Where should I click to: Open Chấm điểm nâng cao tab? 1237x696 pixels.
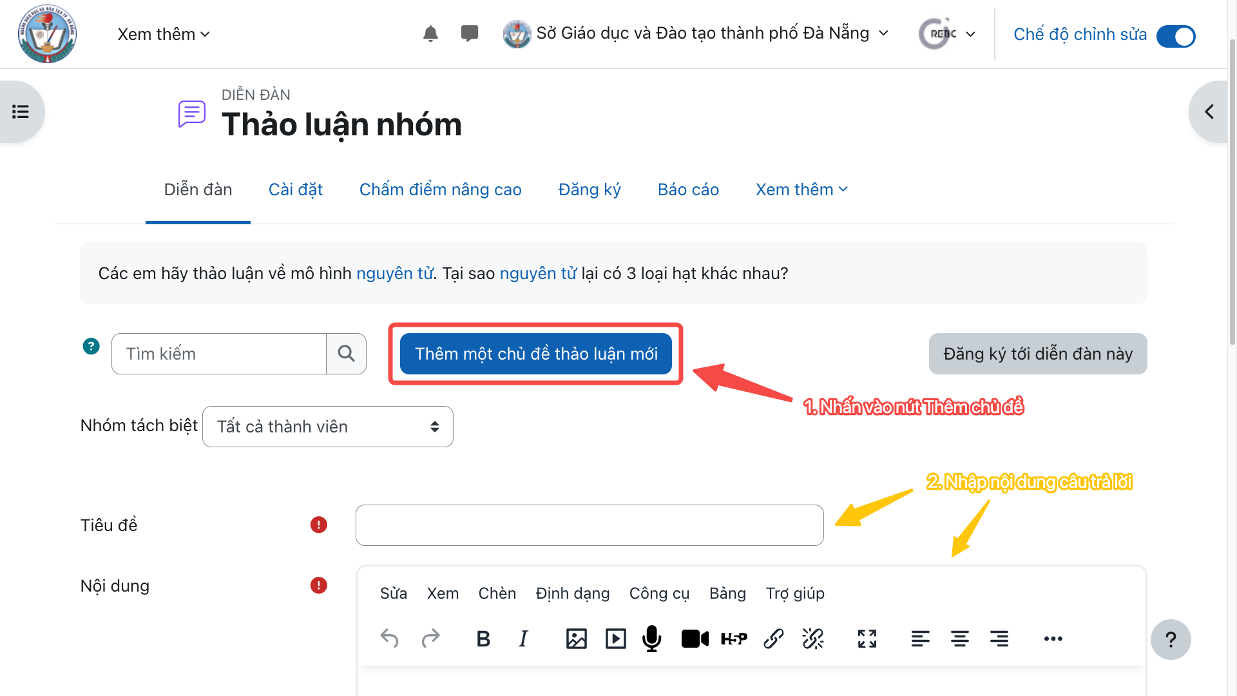[x=441, y=189]
